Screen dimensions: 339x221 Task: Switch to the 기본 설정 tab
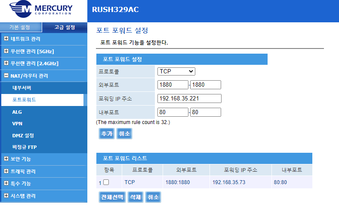(x=21, y=27)
